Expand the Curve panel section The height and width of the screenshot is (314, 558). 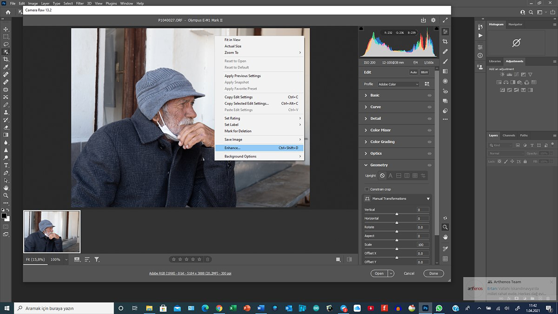376,107
